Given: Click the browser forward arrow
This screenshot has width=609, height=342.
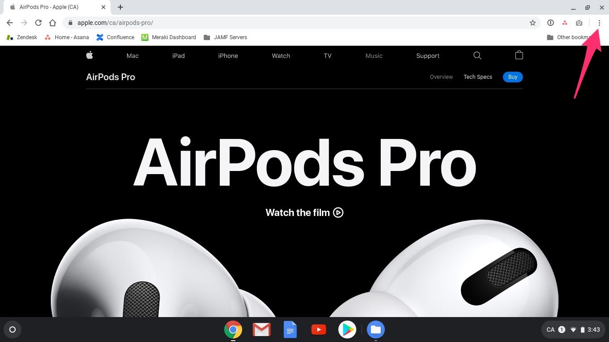Looking at the screenshot, I should click(x=24, y=23).
